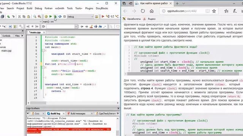This screenshot has height=136, width=243.
Task: Open the Plugins menu
Action: pyautogui.click(x=89, y=8)
